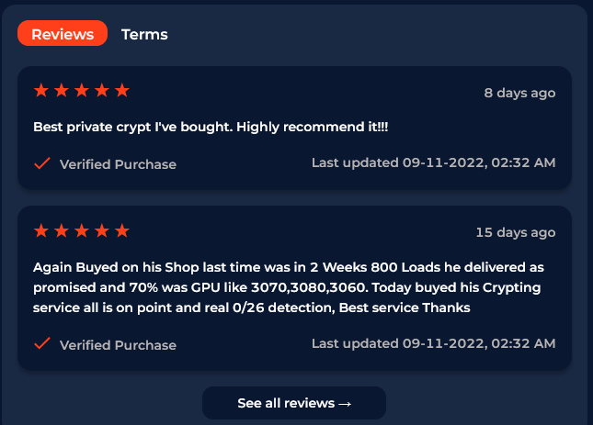Click Verified Purchase label in second review
Image resolution: width=593 pixels, height=425 pixels.
(x=118, y=345)
